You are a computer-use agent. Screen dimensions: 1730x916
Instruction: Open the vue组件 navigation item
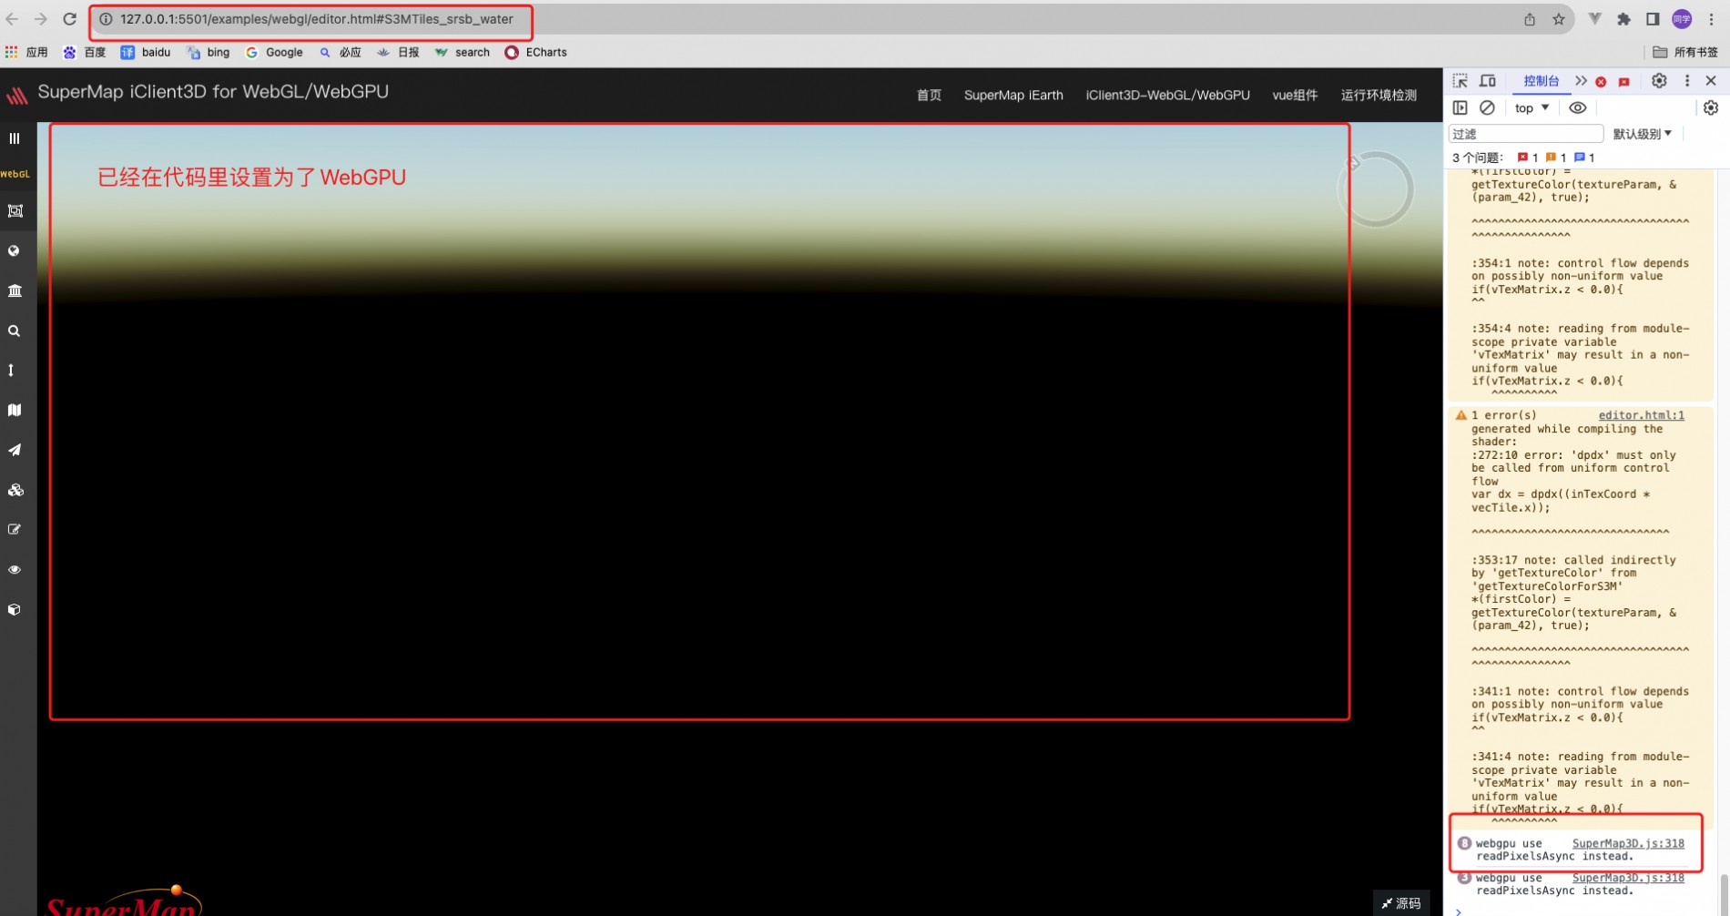(x=1295, y=95)
